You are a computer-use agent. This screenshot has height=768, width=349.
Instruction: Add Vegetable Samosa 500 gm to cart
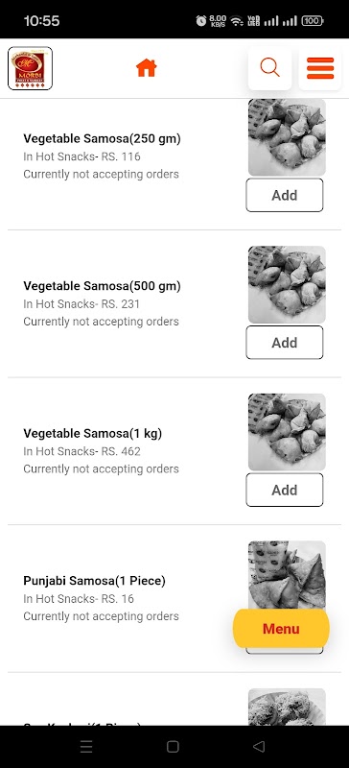(x=285, y=343)
